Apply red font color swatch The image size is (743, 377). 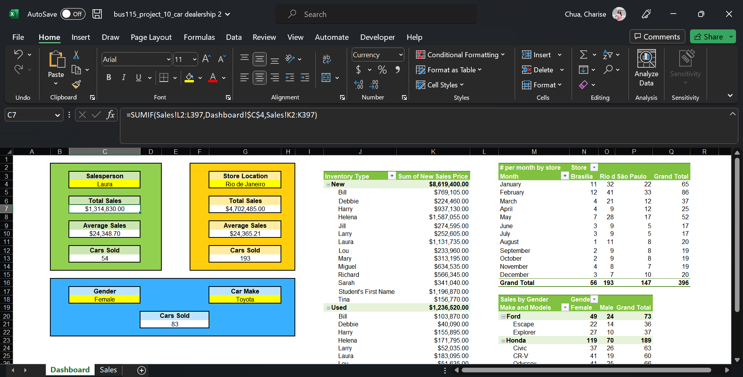[212, 81]
